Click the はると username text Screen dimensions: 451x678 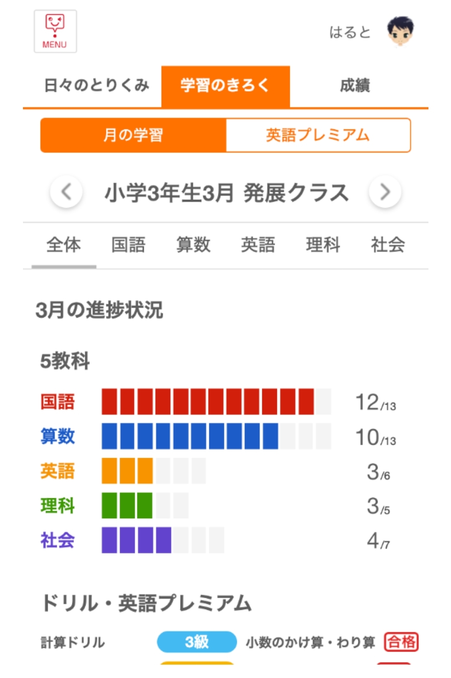click(x=350, y=32)
